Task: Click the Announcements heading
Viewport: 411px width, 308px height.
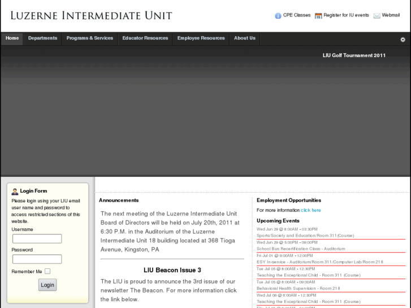Action: [119, 200]
